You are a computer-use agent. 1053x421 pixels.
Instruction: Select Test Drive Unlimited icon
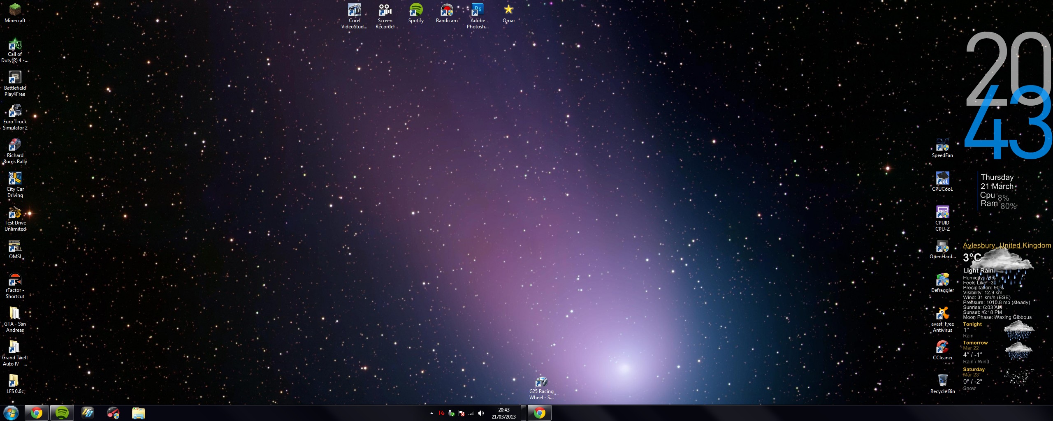coord(15,219)
